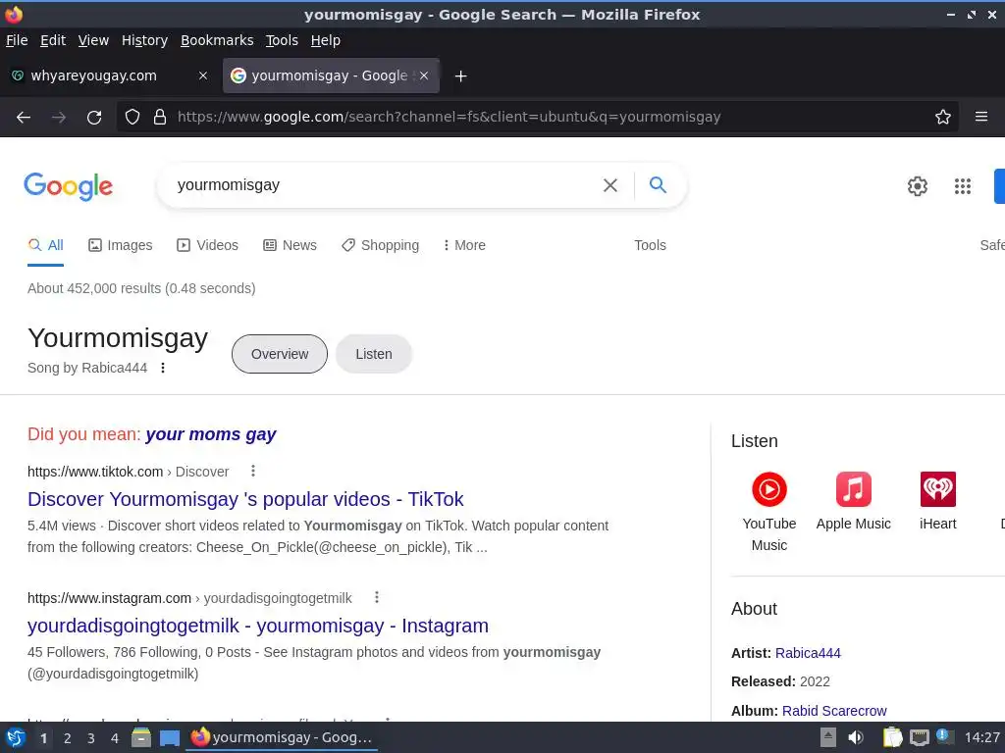Click into the Google search field
This screenshot has width=1005, height=753.
pyautogui.click(x=385, y=185)
